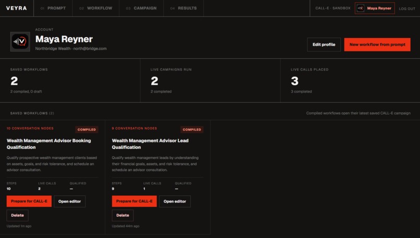
Task: Click Live Calls value 2 on Booking card
Action: pyautogui.click(x=40, y=189)
